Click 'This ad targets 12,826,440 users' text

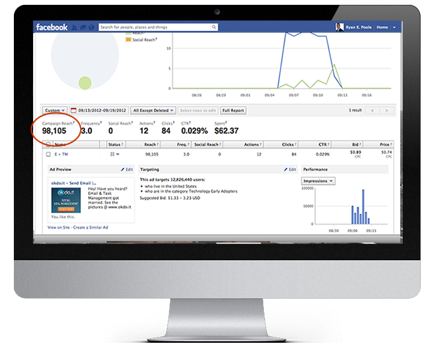[172, 179]
